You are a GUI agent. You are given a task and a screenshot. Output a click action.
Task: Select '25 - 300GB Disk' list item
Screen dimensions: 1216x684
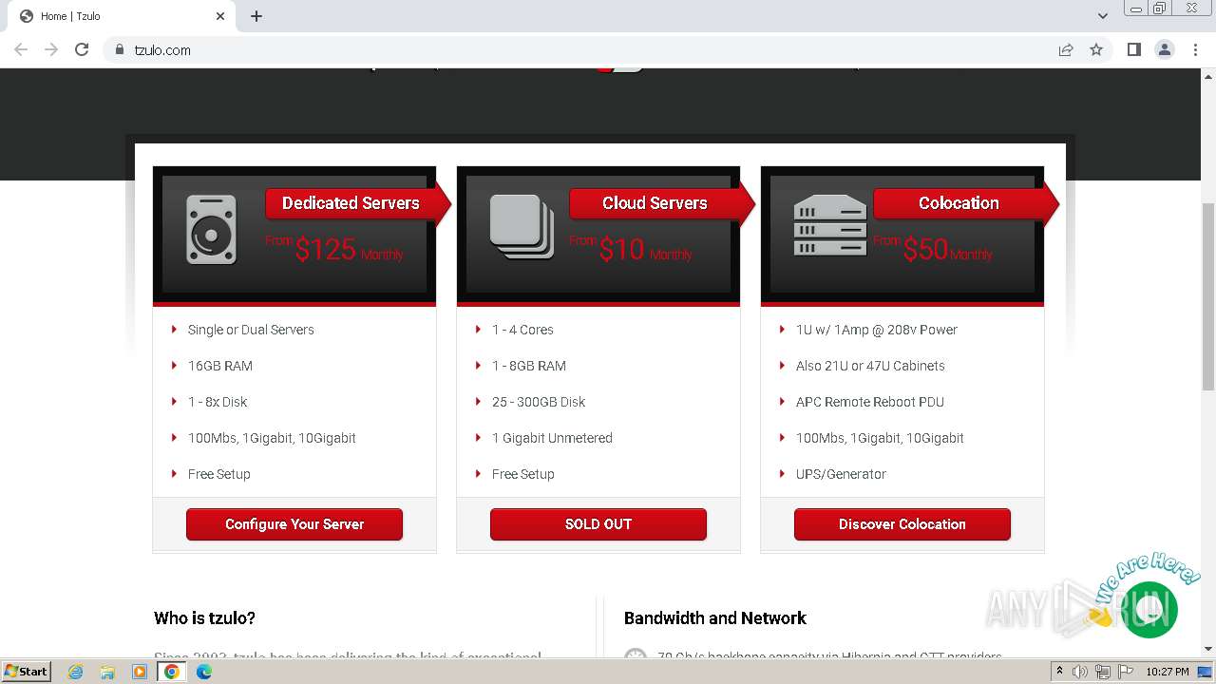[x=539, y=402]
